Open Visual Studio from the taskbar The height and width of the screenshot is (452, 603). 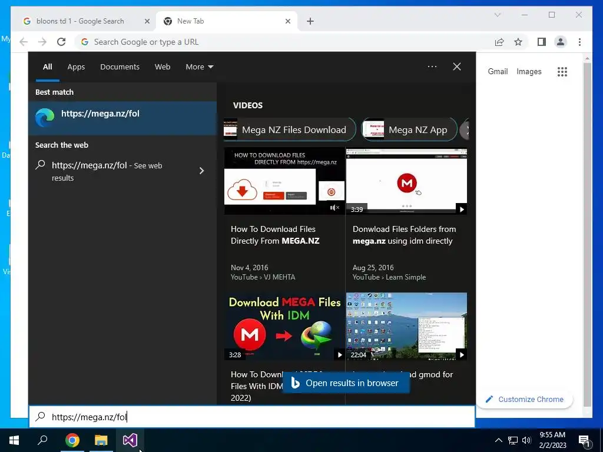point(130,440)
